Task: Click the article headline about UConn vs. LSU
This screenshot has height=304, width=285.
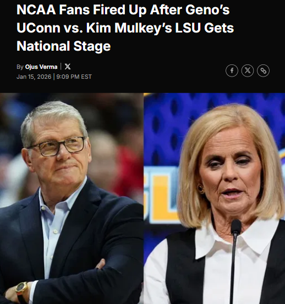Action: 125,28
